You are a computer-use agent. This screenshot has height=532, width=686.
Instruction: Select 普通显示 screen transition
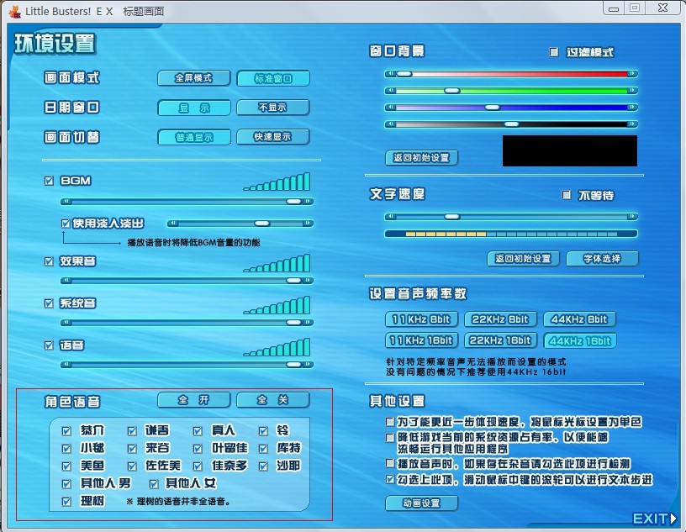click(x=194, y=137)
